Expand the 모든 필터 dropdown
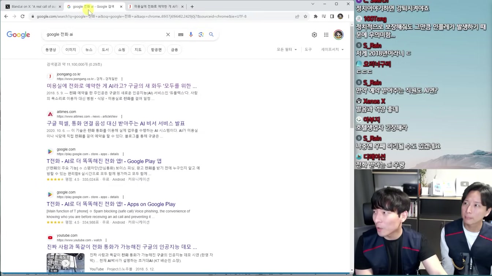492x276 pixels. tap(287, 50)
